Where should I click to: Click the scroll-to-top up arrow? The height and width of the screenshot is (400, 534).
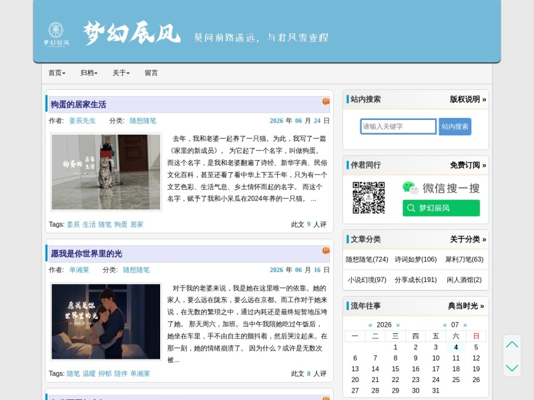tap(512, 345)
